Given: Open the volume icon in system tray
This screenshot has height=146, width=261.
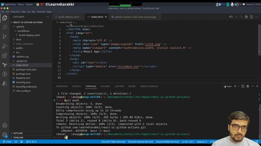Looking at the screenshot, I should coord(237,4).
